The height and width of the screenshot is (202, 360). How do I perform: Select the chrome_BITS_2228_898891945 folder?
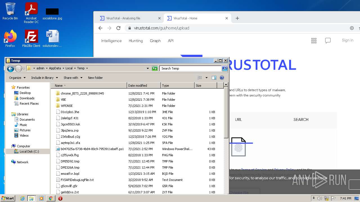82,93
